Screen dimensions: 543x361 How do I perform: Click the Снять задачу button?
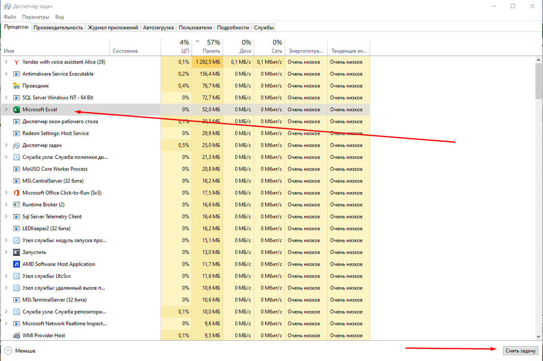tap(521, 351)
